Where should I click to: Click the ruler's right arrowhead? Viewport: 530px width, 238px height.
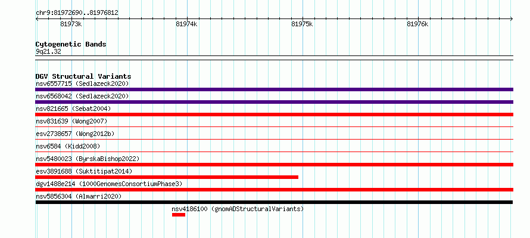(512, 19)
